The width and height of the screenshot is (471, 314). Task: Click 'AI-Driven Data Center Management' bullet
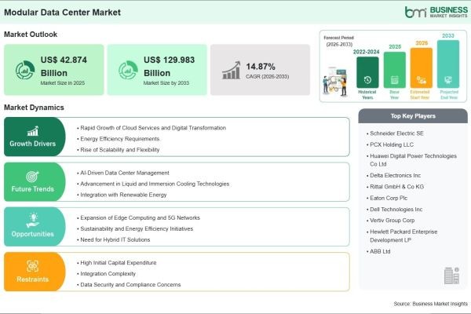click(x=123, y=173)
